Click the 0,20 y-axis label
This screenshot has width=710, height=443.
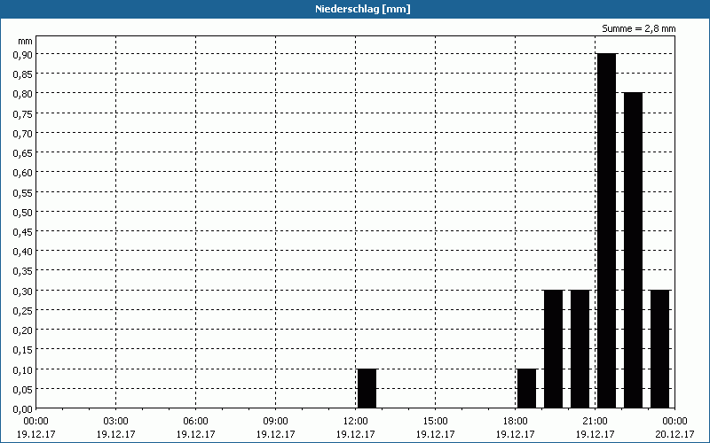point(23,330)
